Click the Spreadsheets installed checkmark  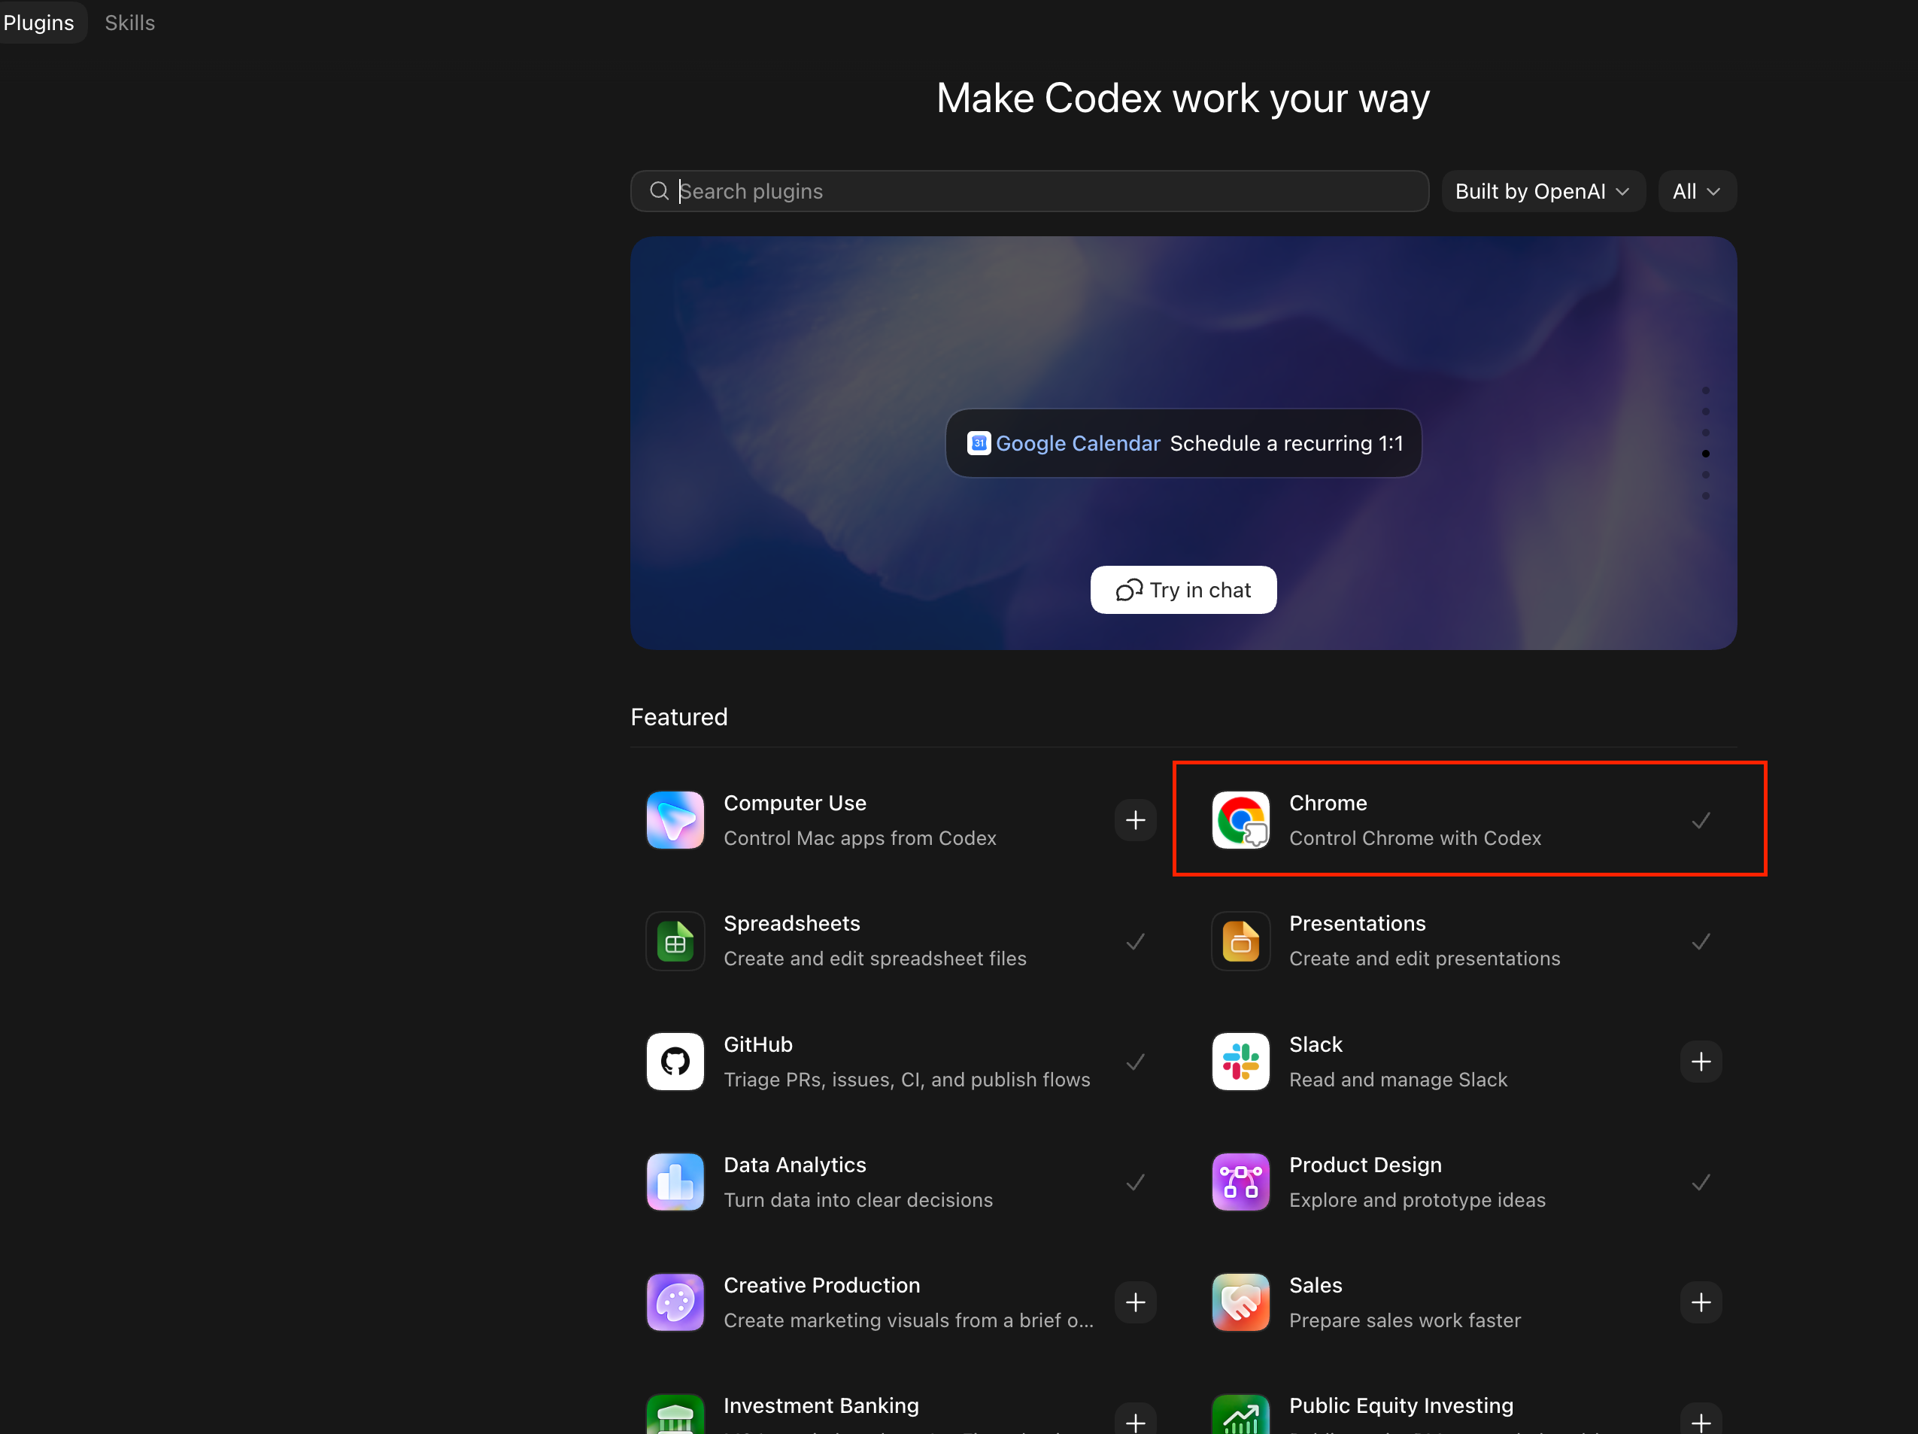[x=1135, y=941]
